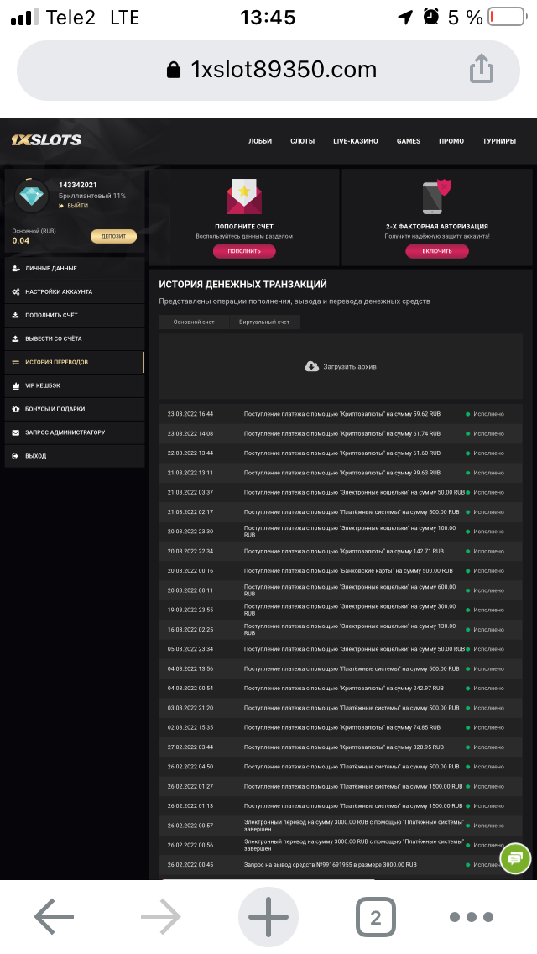This screenshot has width=537, height=954.
Task: Click the diamond VIP status avatar
Action: (x=32, y=196)
